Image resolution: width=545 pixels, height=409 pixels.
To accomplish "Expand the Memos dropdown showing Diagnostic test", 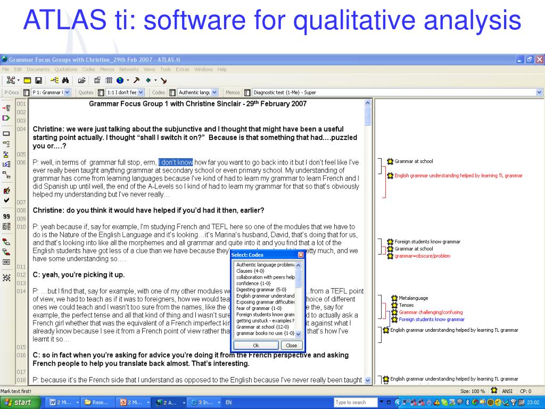I will tap(539, 93).
